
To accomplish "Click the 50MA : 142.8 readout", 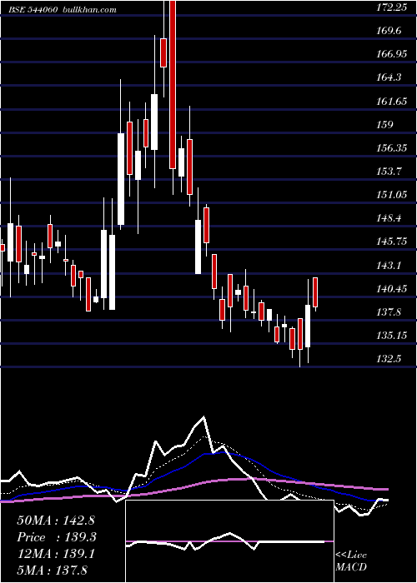I will 54,521.
